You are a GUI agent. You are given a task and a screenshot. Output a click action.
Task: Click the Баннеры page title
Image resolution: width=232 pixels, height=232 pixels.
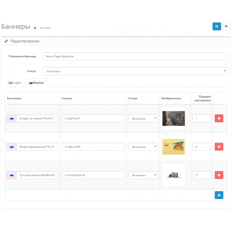[x=16, y=26]
